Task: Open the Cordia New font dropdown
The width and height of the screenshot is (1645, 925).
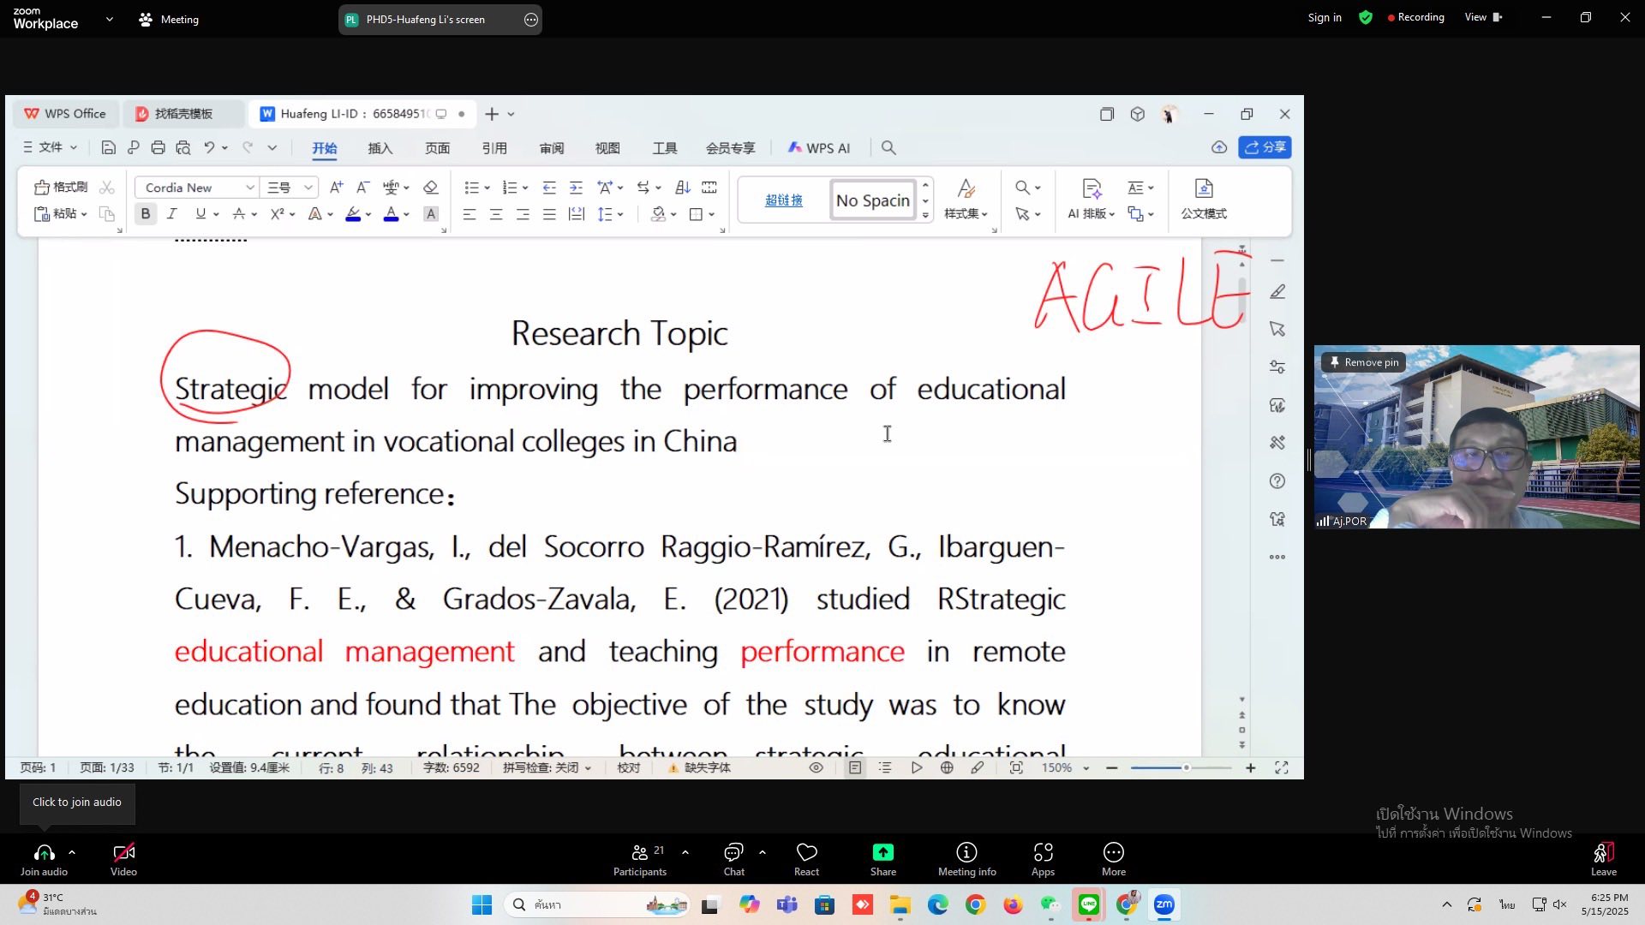Action: (249, 188)
